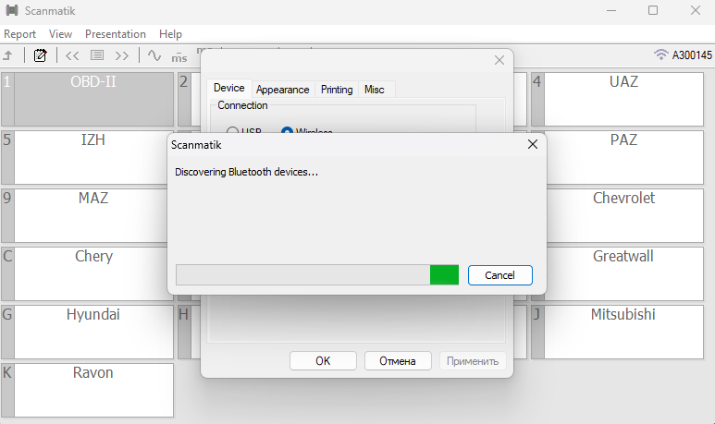Switch to the Printing tab
This screenshot has width=715, height=424.
point(337,90)
